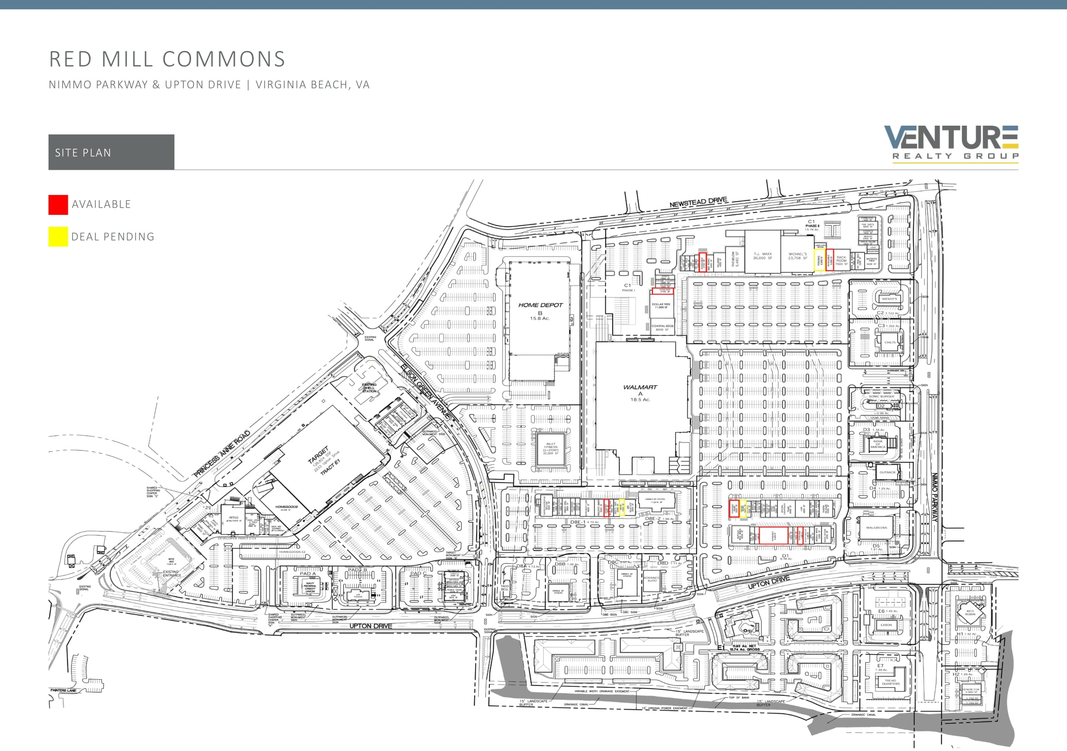Image resolution: width=1067 pixels, height=751 pixels.
Task: Click the OUTBACK outparcel label
Action: point(888,472)
